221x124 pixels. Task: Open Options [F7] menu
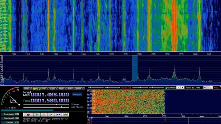[10, 122]
